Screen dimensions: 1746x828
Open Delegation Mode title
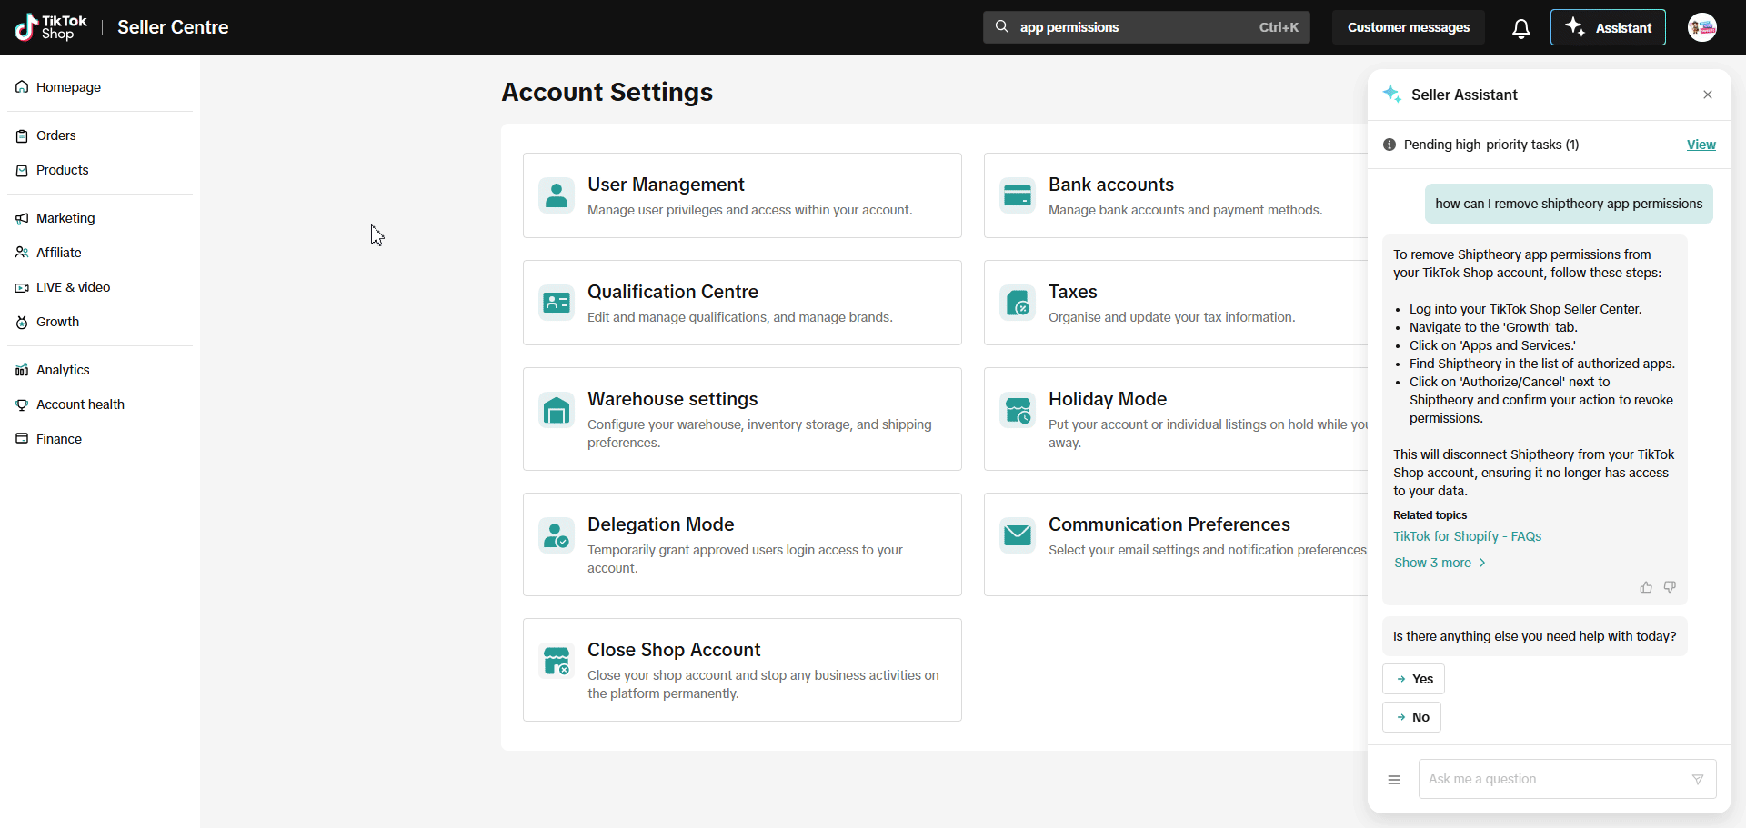[x=661, y=524]
